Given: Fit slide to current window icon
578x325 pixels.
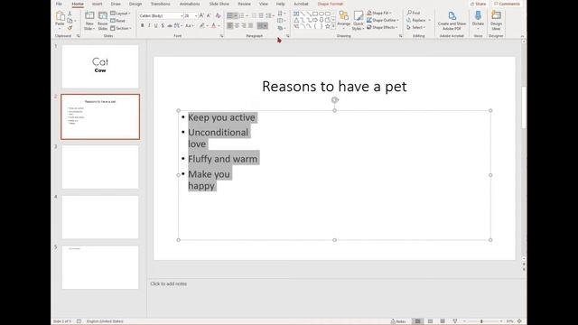Looking at the screenshot, I should 519,321.
